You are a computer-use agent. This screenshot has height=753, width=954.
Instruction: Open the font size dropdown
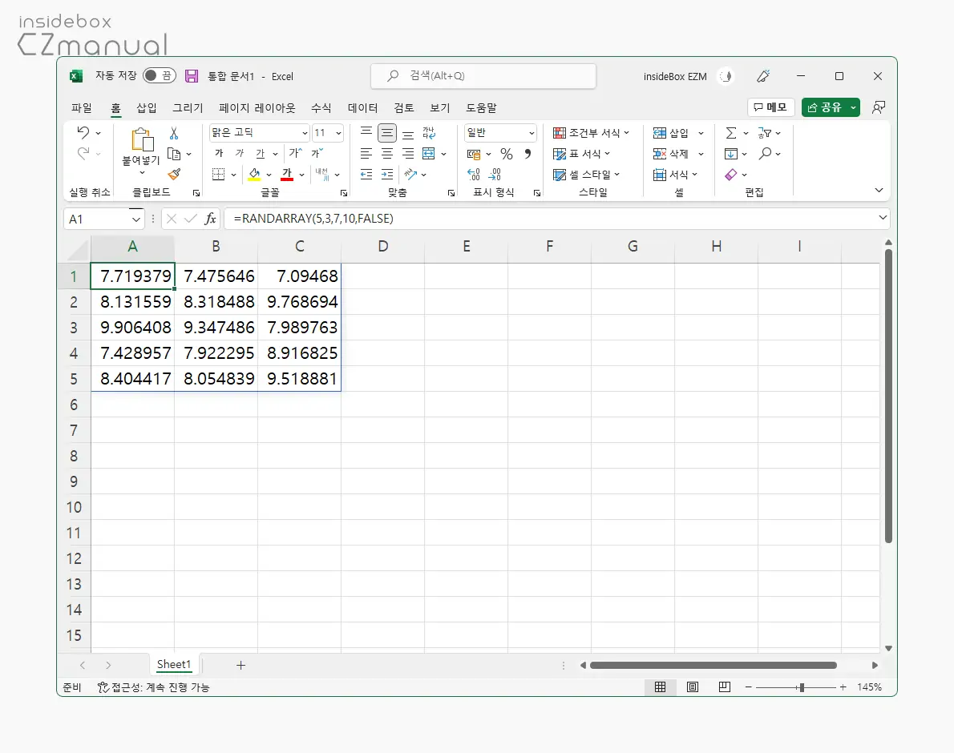coord(339,133)
